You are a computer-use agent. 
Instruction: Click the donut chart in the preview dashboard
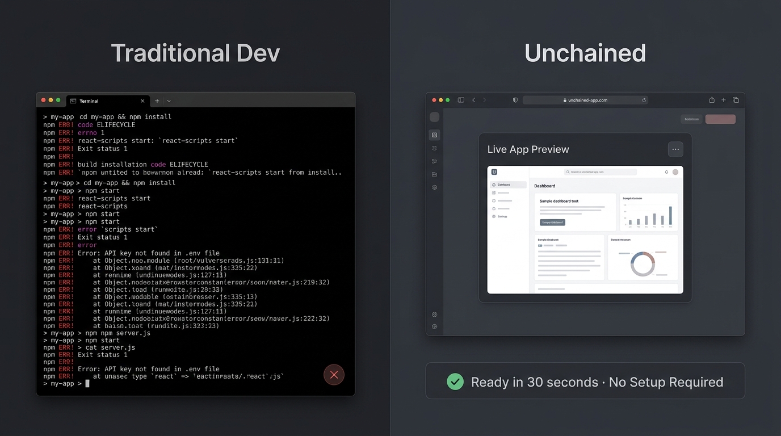click(x=643, y=264)
